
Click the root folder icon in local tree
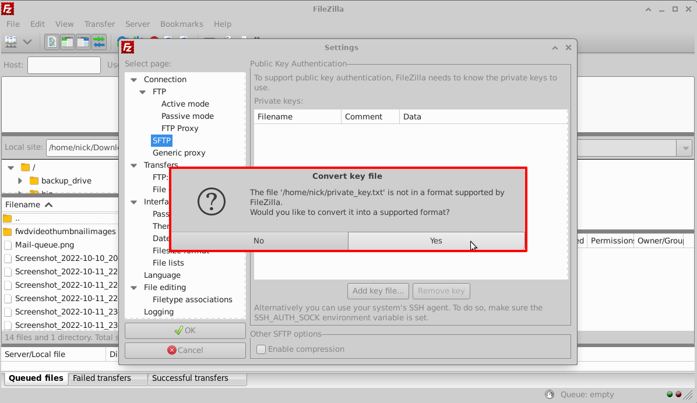[x=25, y=168]
